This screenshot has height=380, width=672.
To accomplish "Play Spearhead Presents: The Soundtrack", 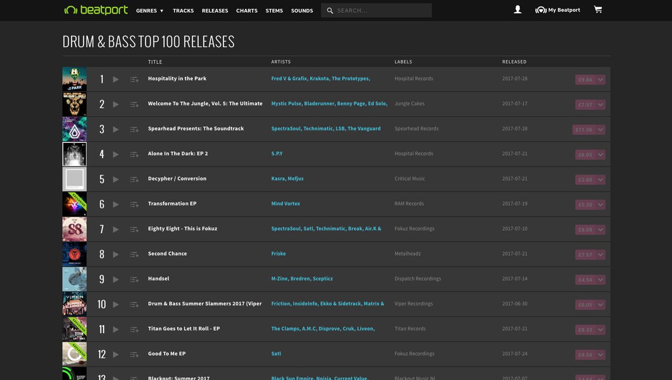I will (x=116, y=129).
